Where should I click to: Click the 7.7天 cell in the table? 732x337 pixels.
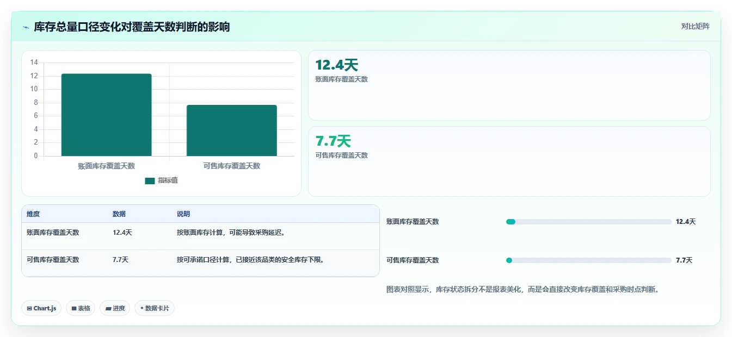pos(120,260)
